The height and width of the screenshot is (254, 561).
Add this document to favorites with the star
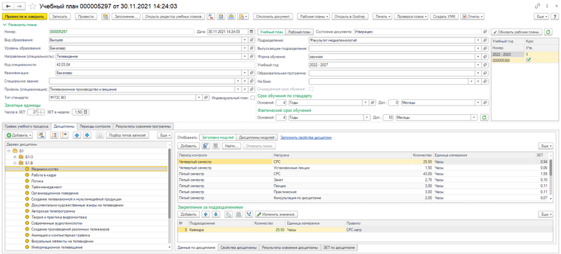[32, 7]
